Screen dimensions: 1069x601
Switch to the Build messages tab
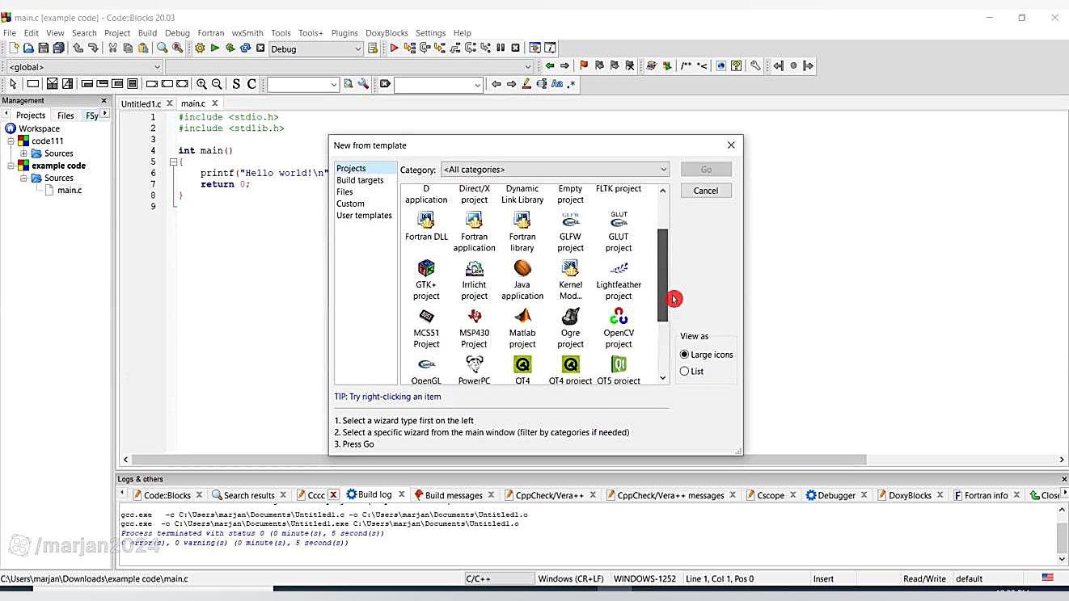pos(453,495)
